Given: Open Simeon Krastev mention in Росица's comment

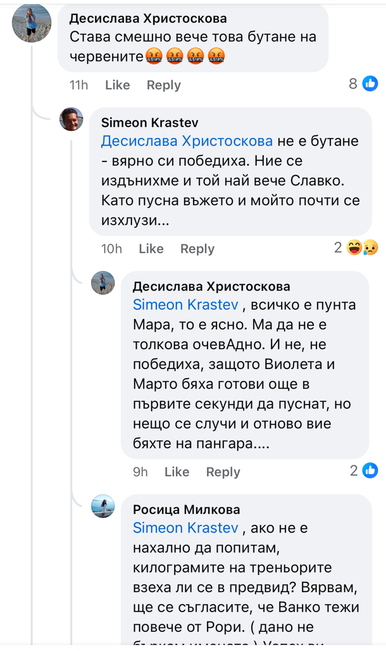Looking at the screenshot, I should tap(186, 528).
